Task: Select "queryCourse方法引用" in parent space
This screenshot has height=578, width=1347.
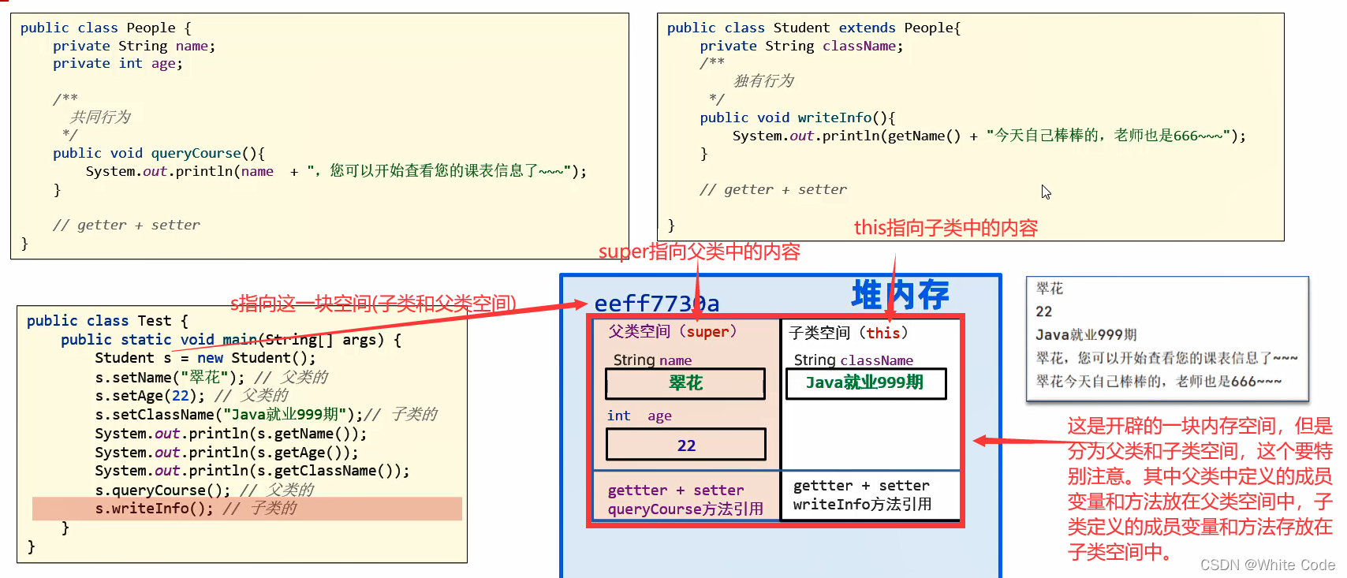Action: click(685, 509)
